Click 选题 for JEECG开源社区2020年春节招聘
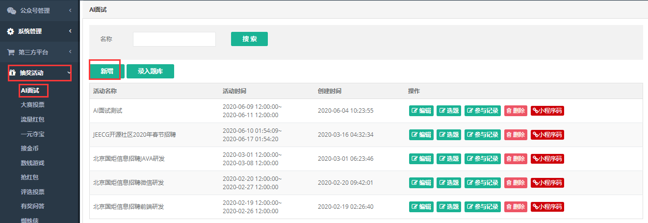Screen dimensions: 648x223 pos(449,135)
